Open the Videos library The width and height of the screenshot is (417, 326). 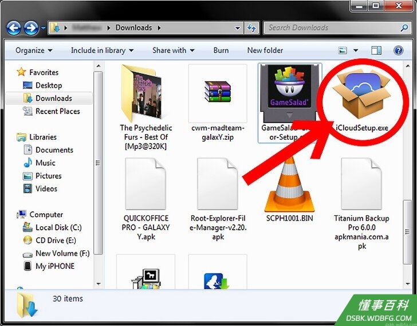pos(46,188)
